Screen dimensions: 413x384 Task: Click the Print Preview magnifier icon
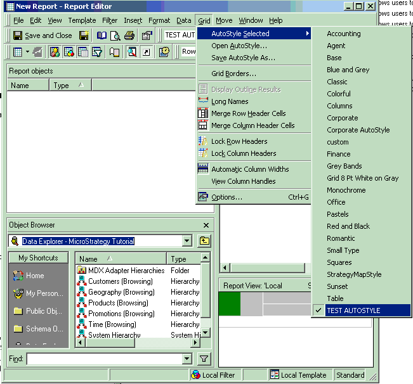(115, 35)
